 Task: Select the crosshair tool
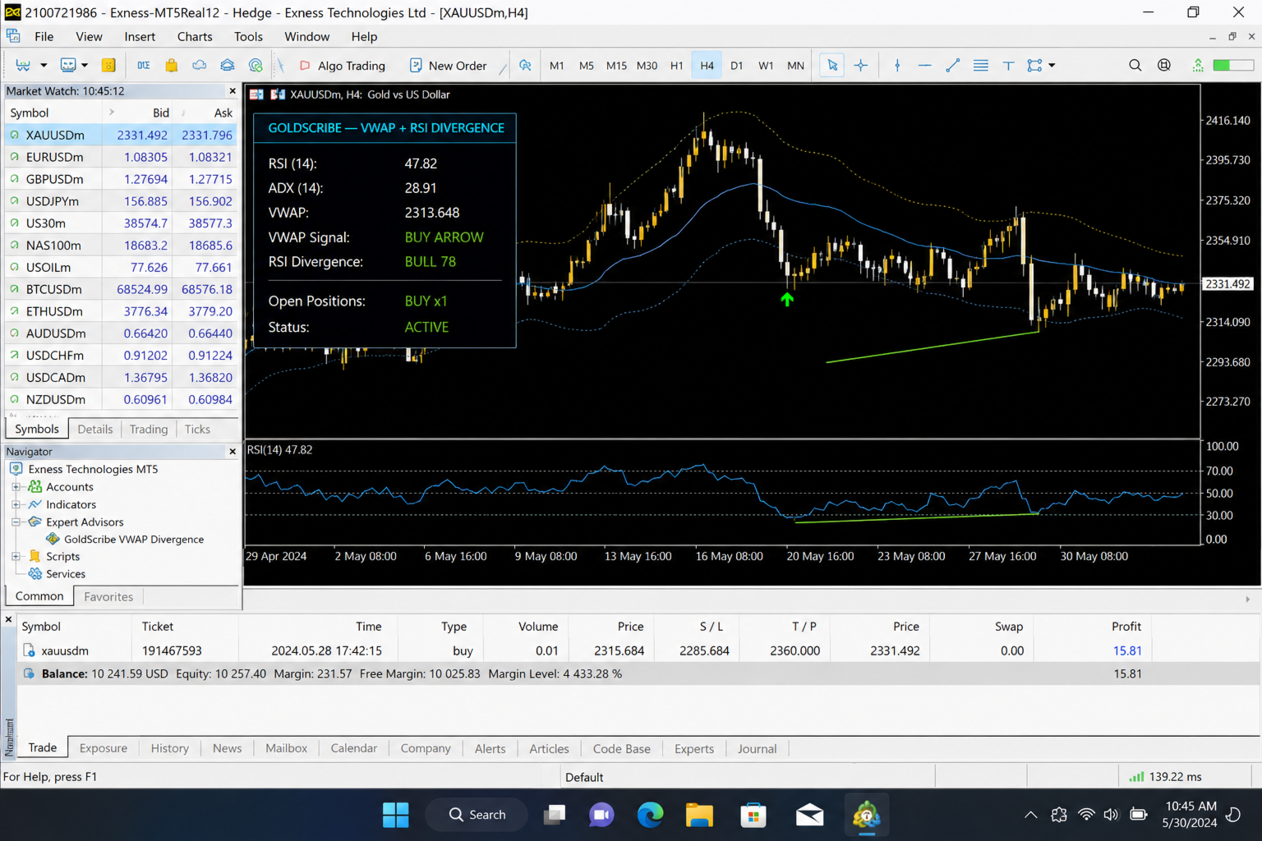point(861,66)
